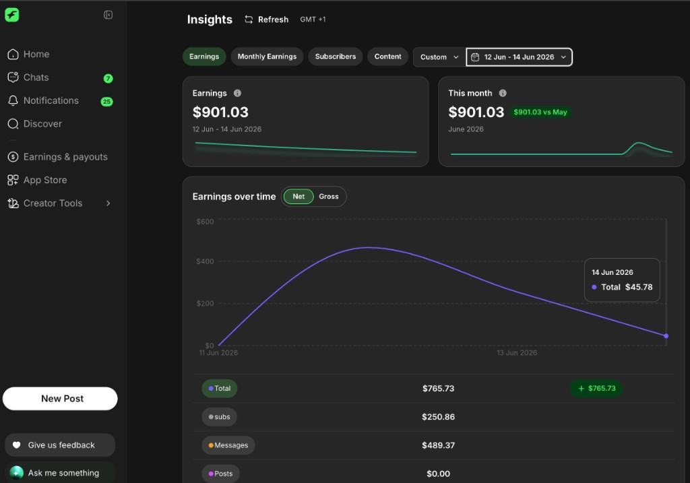Click the Earnings & payouts dollar icon
Screen dimensions: 690x483
[13, 156]
